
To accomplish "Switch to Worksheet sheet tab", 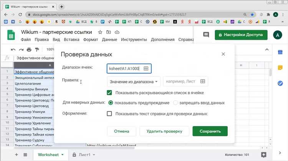I will pos(48,154).
